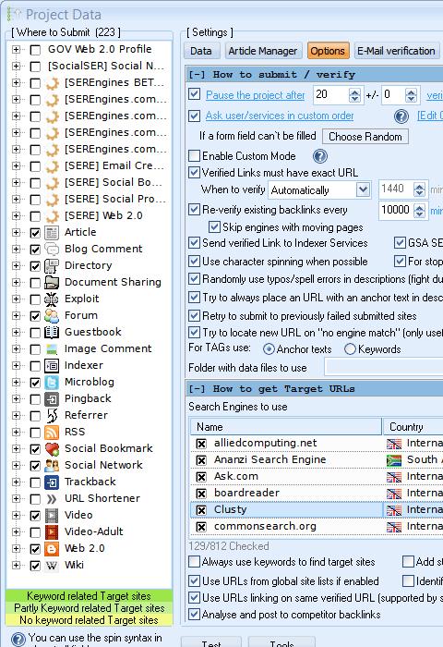Click the Video film icon
Screen dimensions: 443x647
[52, 516]
